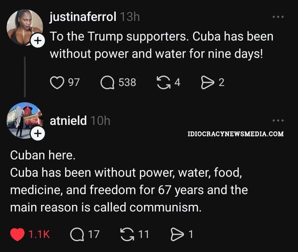Image resolution: width=298 pixels, height=252 pixels.
Task: Repost justinaferrol's post
Action: point(163,82)
